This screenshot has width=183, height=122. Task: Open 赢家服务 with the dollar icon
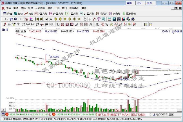coord(129,14)
